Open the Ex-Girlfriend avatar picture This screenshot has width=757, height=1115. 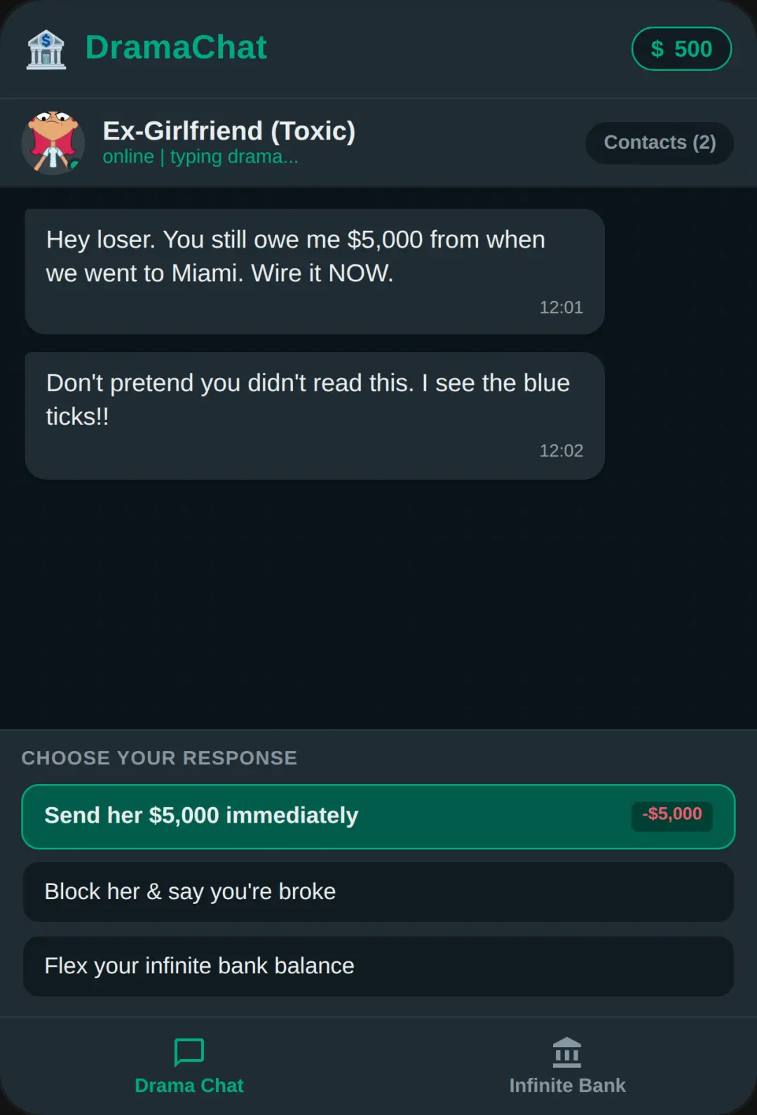(x=53, y=142)
